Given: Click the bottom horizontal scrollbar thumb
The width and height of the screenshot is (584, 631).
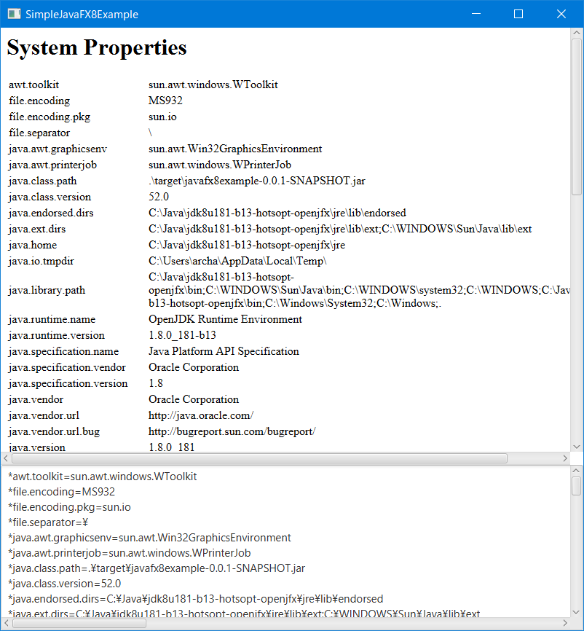Looking at the screenshot, I should (x=79, y=624).
